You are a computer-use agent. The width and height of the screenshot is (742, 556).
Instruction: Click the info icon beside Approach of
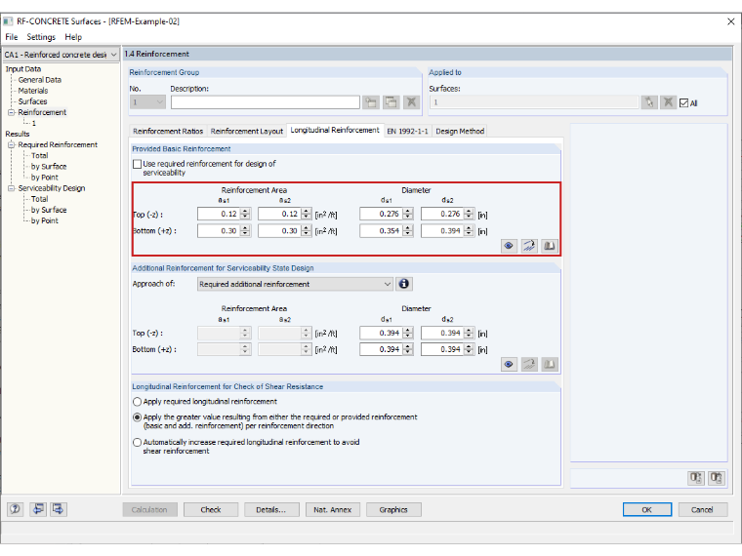pyautogui.click(x=403, y=284)
